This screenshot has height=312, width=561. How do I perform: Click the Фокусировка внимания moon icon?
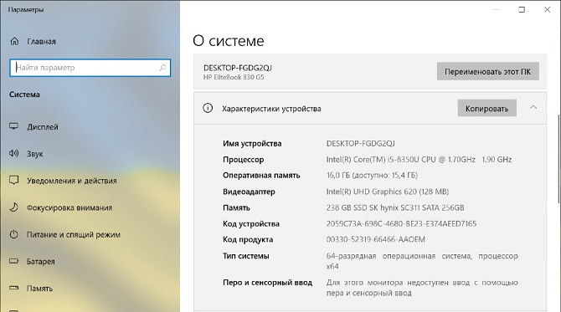tap(13, 207)
